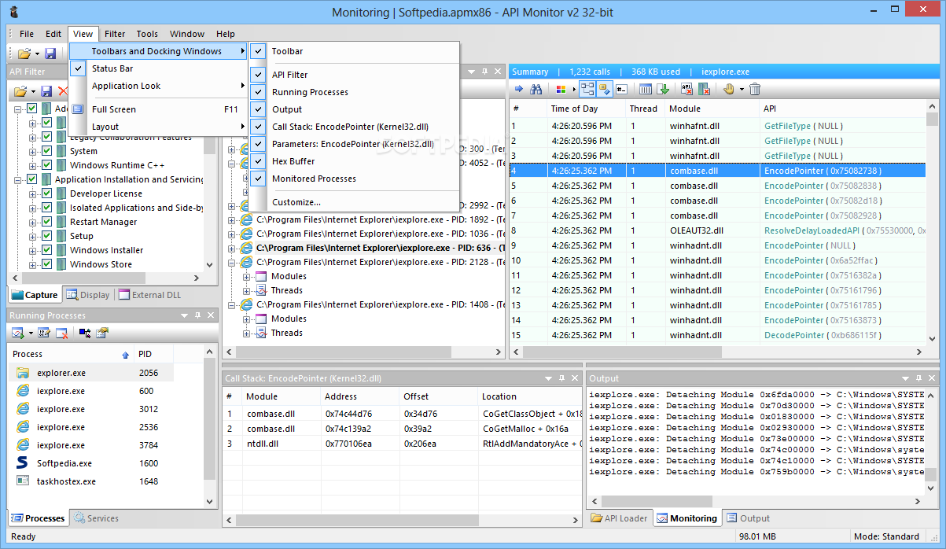Image resolution: width=946 pixels, height=549 pixels.
Task: Switch to the External DLL tab
Action: pyautogui.click(x=151, y=295)
